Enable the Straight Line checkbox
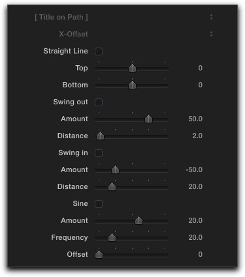The height and width of the screenshot is (277, 245). click(x=99, y=51)
